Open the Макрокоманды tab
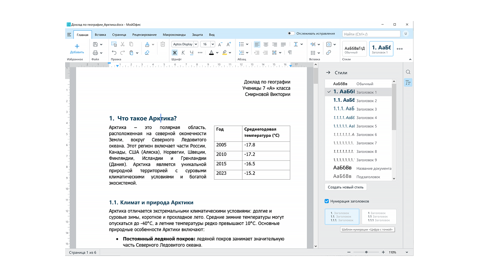Viewport: 479px width, 275px height. 174,35
